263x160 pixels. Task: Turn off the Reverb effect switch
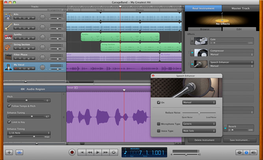tap(225, 128)
